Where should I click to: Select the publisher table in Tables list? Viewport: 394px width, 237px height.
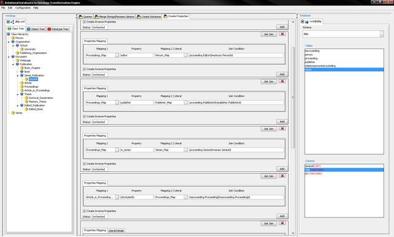pyautogui.click(x=344, y=62)
